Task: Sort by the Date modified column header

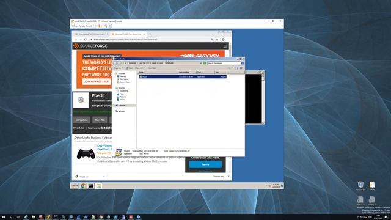Action: (188, 72)
